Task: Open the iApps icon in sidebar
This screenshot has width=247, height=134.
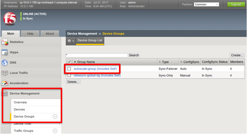Action: pos(5,52)
